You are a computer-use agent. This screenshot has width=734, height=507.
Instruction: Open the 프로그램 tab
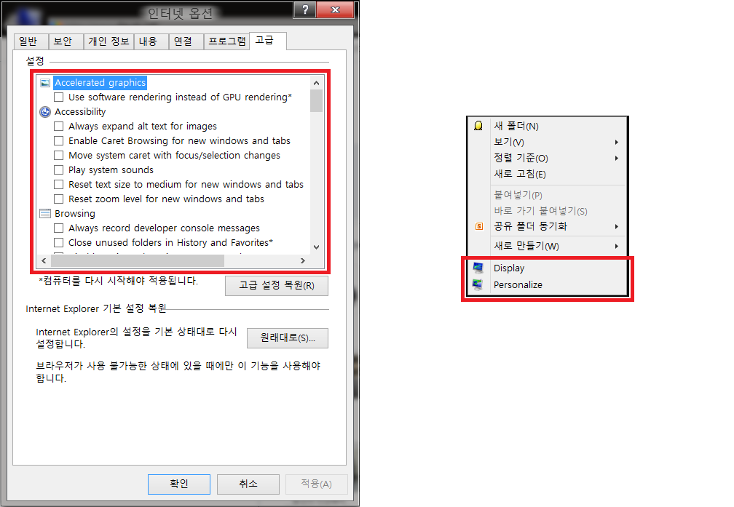(226, 41)
